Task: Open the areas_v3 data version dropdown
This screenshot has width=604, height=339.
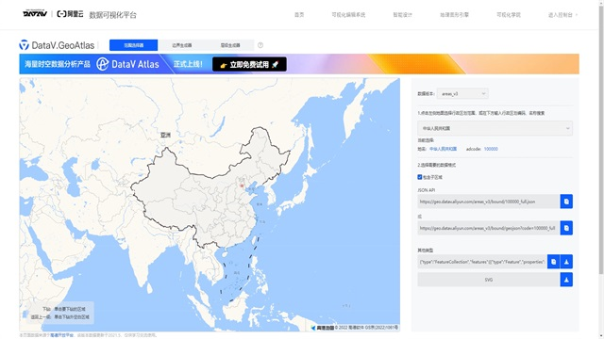Action: [x=462, y=94]
